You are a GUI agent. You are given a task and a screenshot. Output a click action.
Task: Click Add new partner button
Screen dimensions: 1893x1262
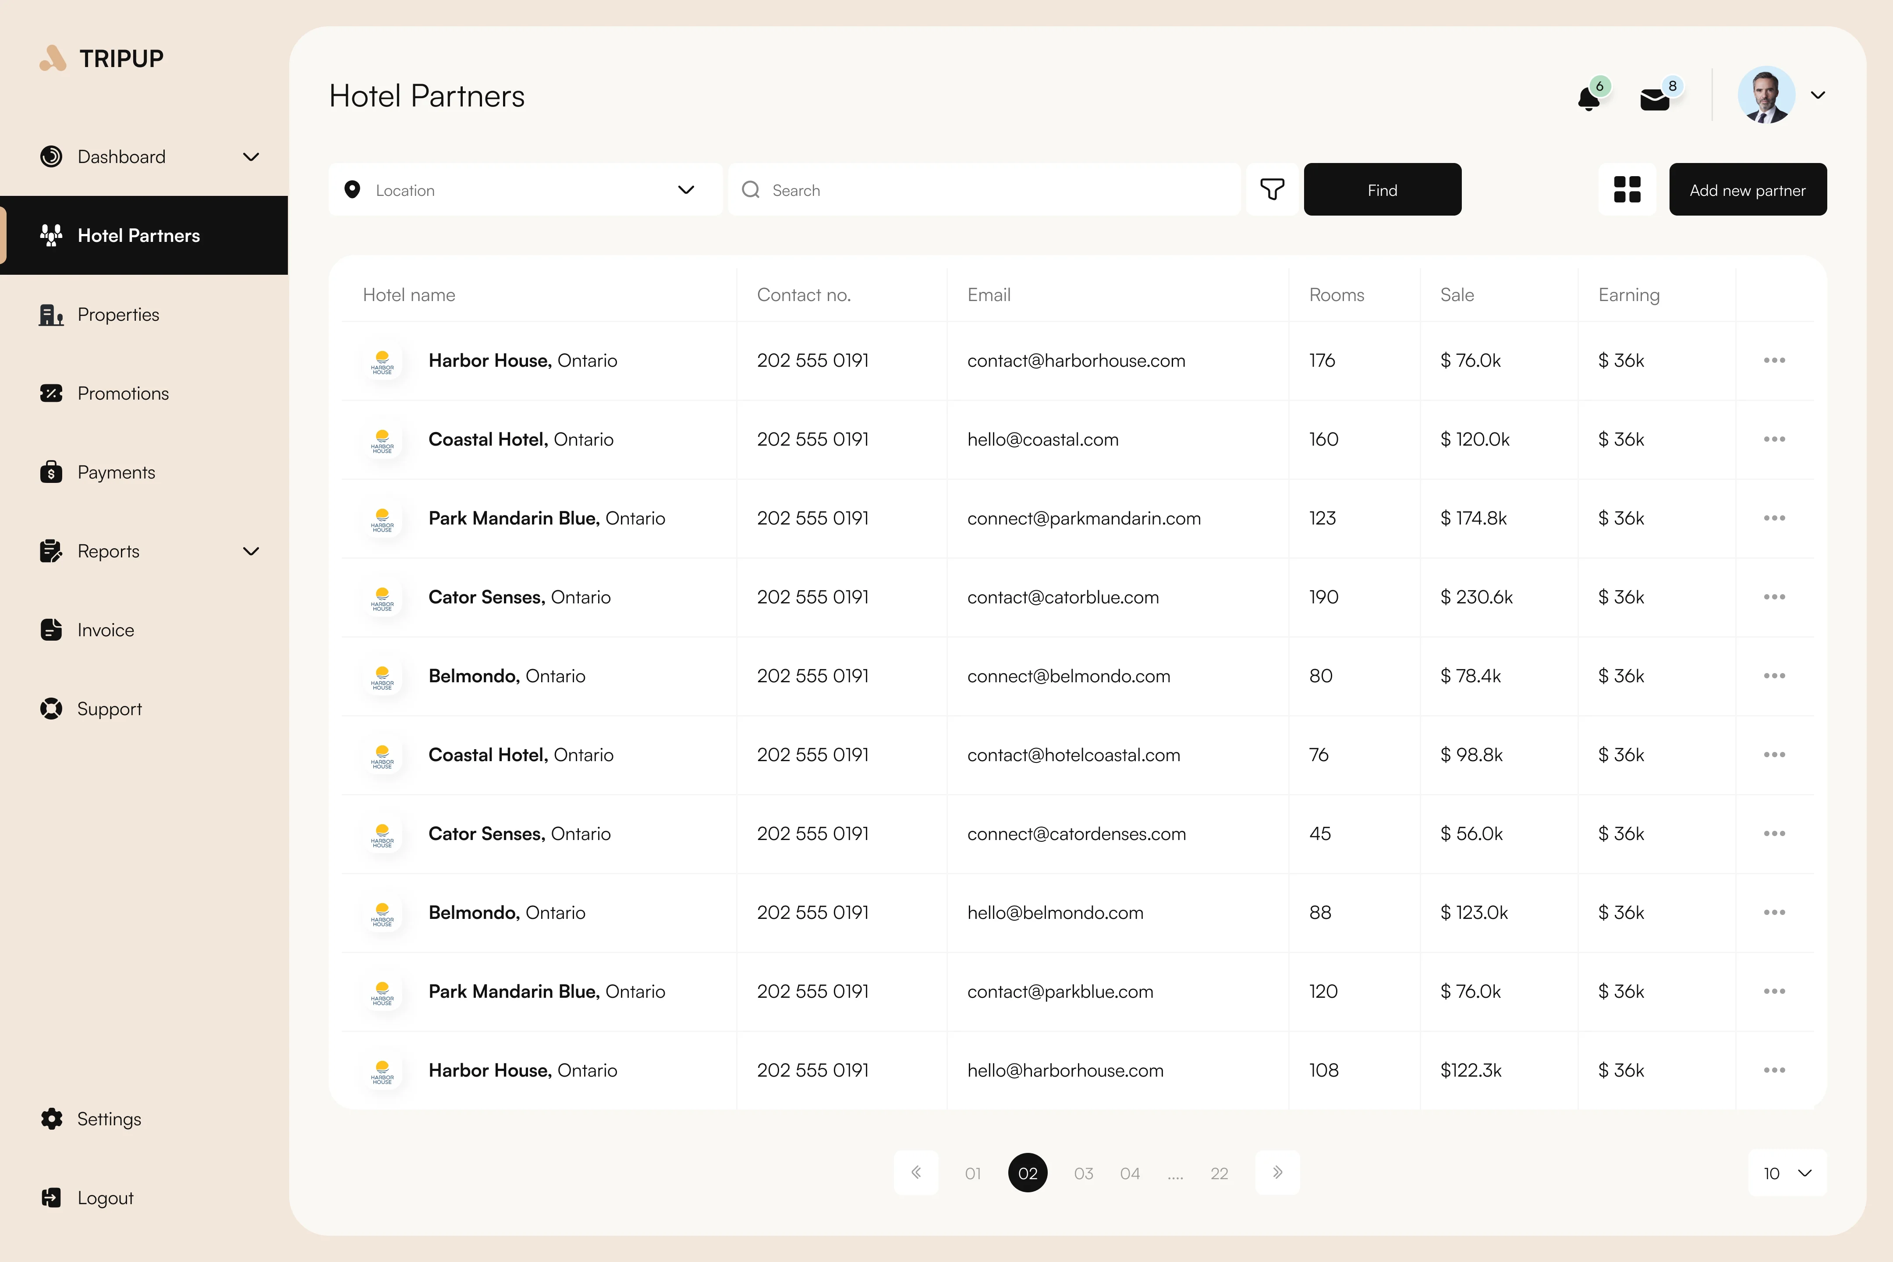pos(1748,190)
